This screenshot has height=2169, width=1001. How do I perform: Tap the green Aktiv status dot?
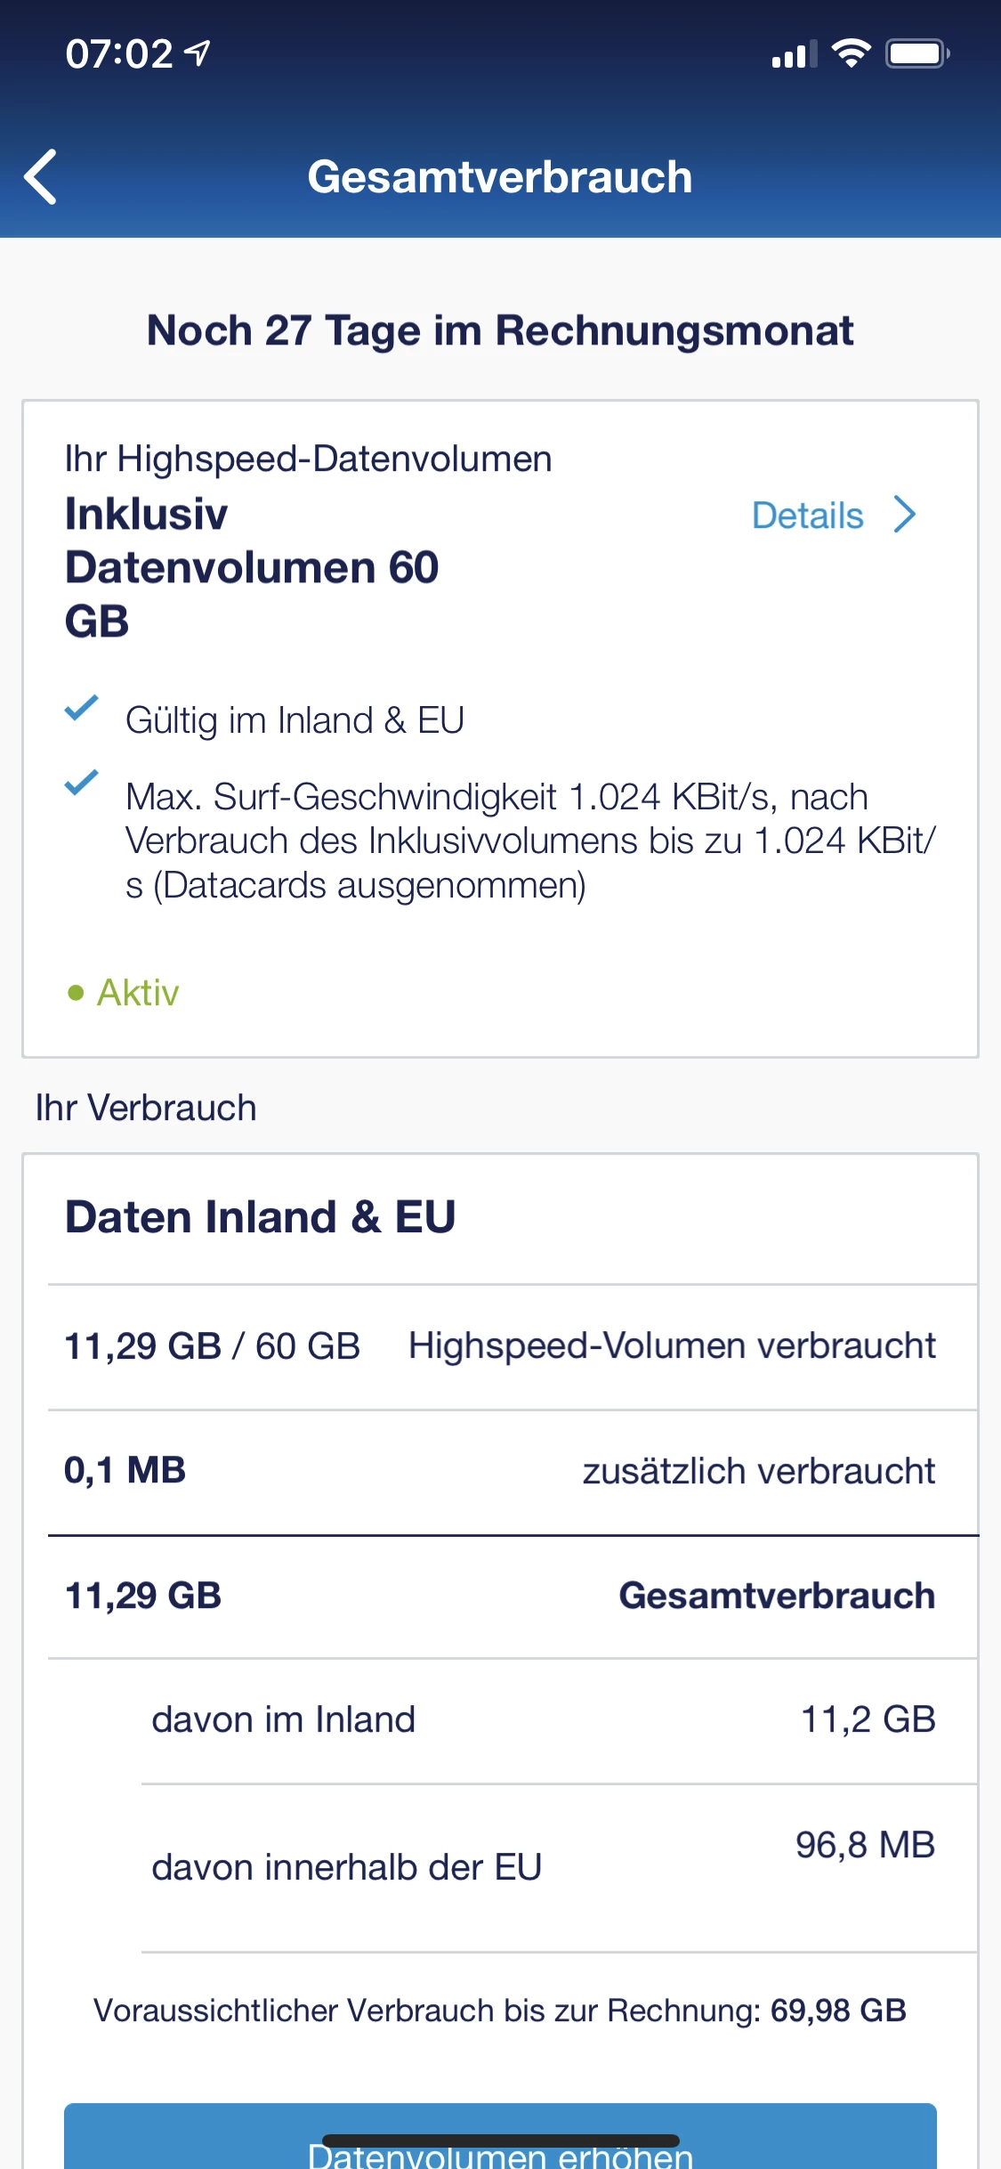click(76, 992)
